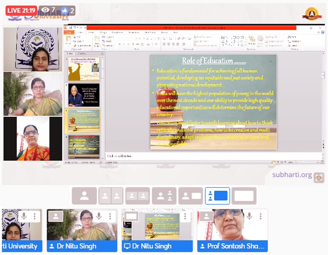
Task: Click the icon beside subharti.org
Action: (319, 177)
